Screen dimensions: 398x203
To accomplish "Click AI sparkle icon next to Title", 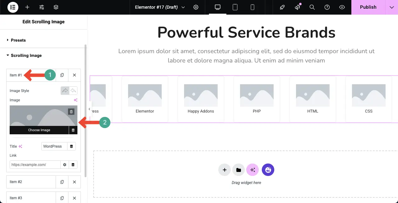I will [21, 146].
